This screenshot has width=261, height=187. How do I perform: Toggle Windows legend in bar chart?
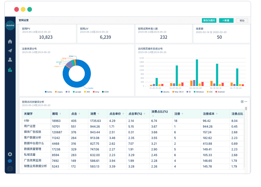[199, 92]
